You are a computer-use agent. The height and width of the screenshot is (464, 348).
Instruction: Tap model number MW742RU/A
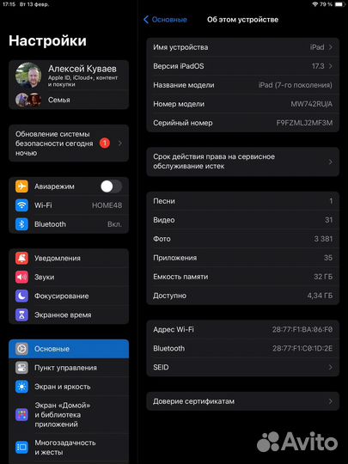point(311,104)
